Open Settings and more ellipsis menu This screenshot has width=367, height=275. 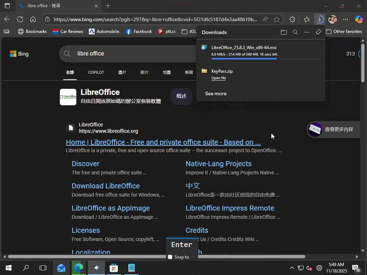click(x=345, y=19)
